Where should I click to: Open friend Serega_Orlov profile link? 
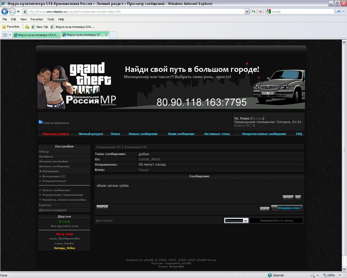65,248
